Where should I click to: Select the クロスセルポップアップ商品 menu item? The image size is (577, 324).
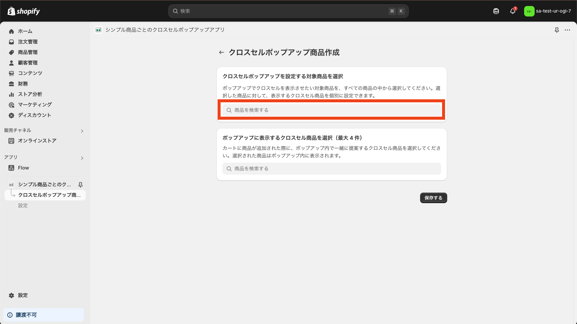tap(49, 195)
